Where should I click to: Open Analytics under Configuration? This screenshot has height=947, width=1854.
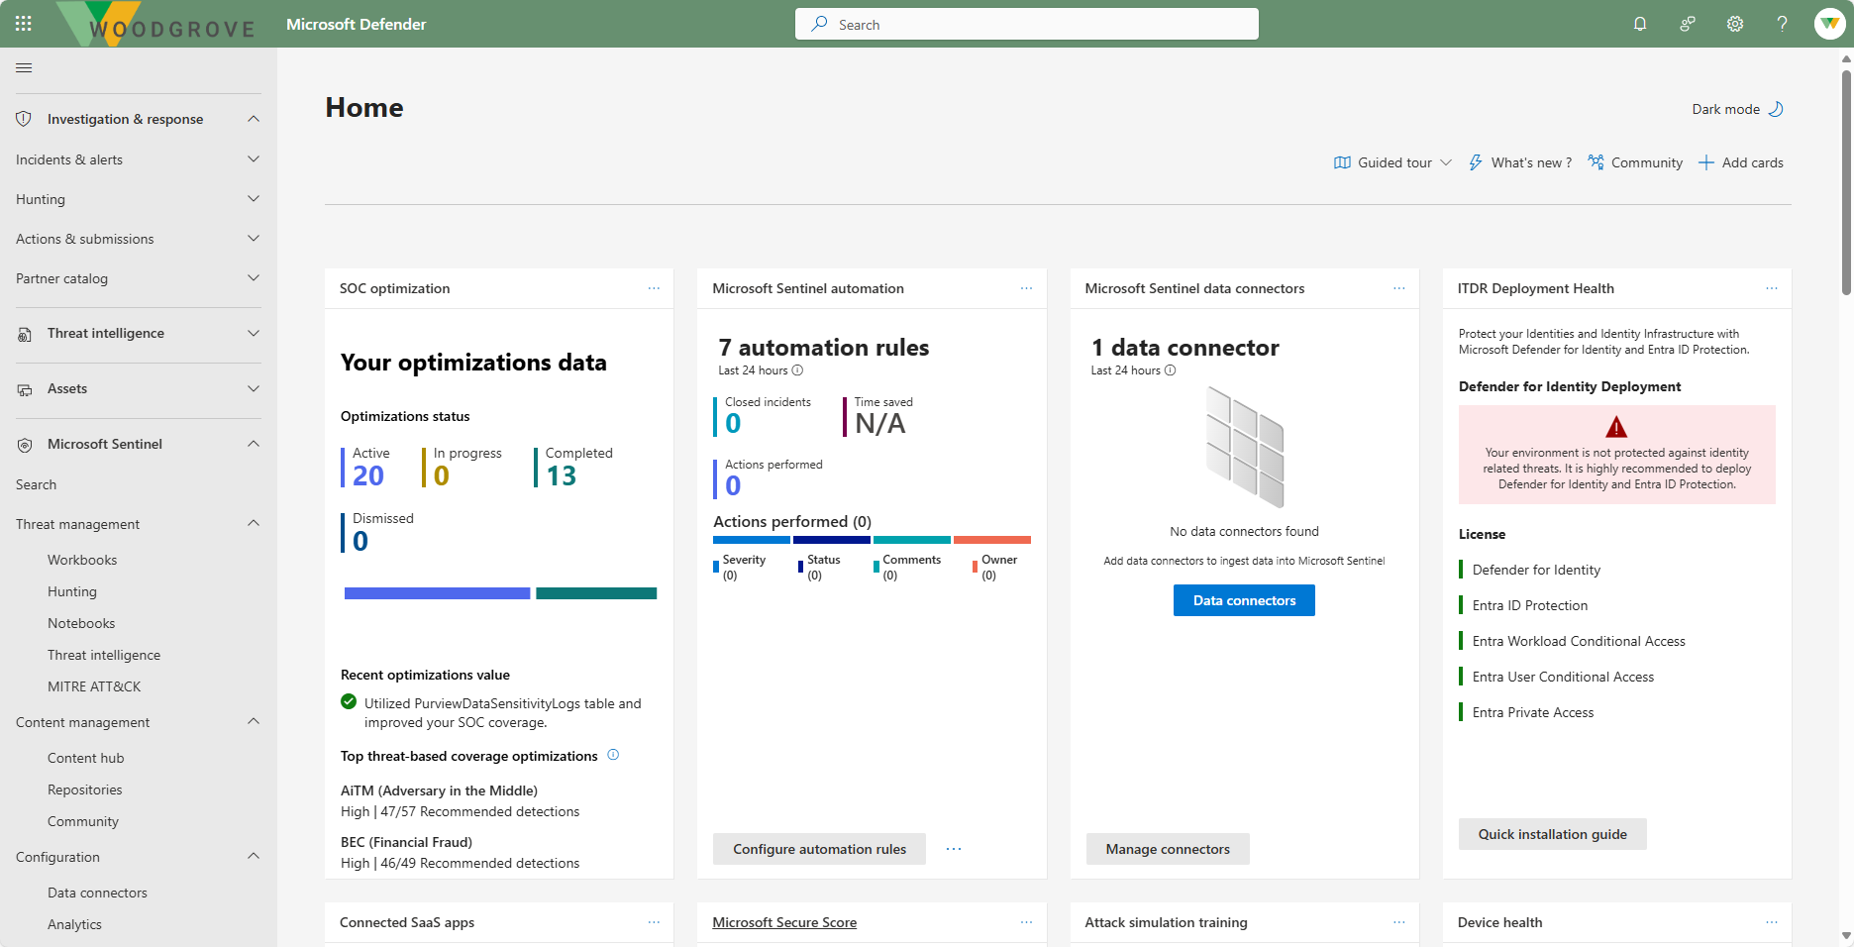point(74,924)
